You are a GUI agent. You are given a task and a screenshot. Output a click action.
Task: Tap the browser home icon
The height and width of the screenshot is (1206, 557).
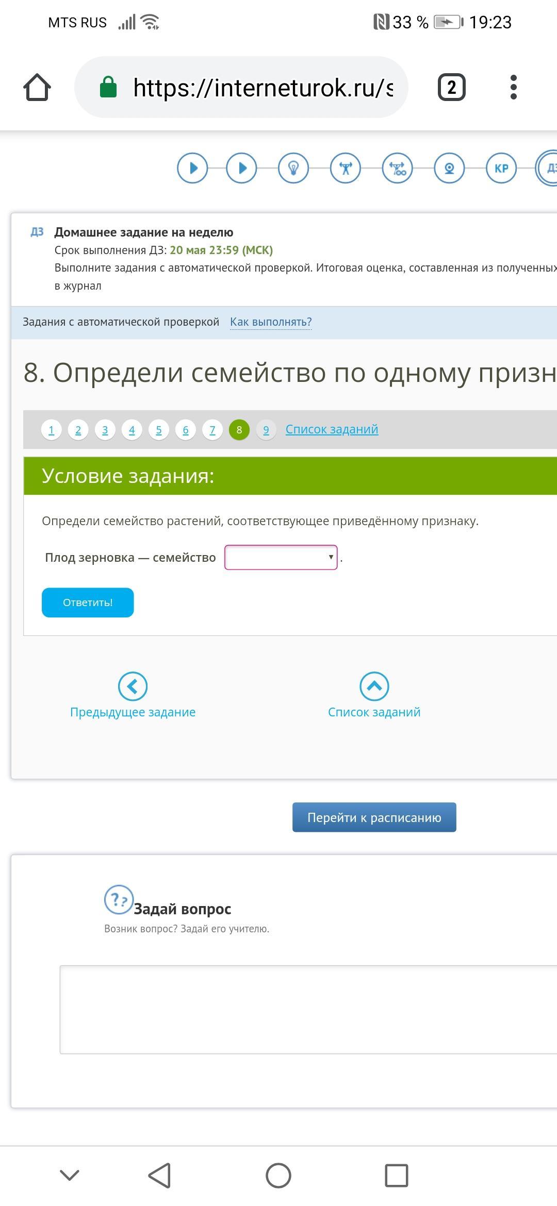tap(37, 87)
